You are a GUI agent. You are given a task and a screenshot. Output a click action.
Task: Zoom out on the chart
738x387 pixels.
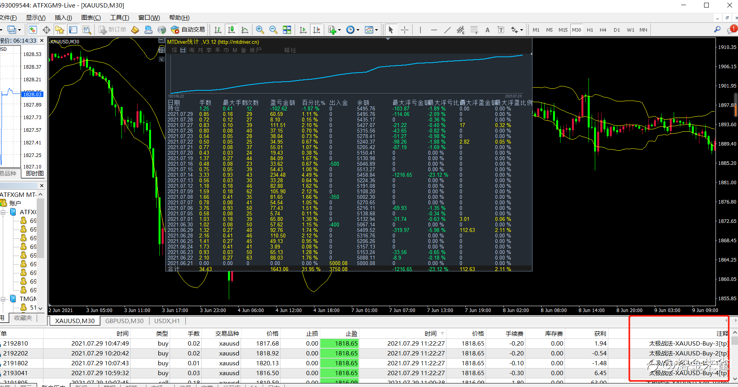click(x=273, y=30)
